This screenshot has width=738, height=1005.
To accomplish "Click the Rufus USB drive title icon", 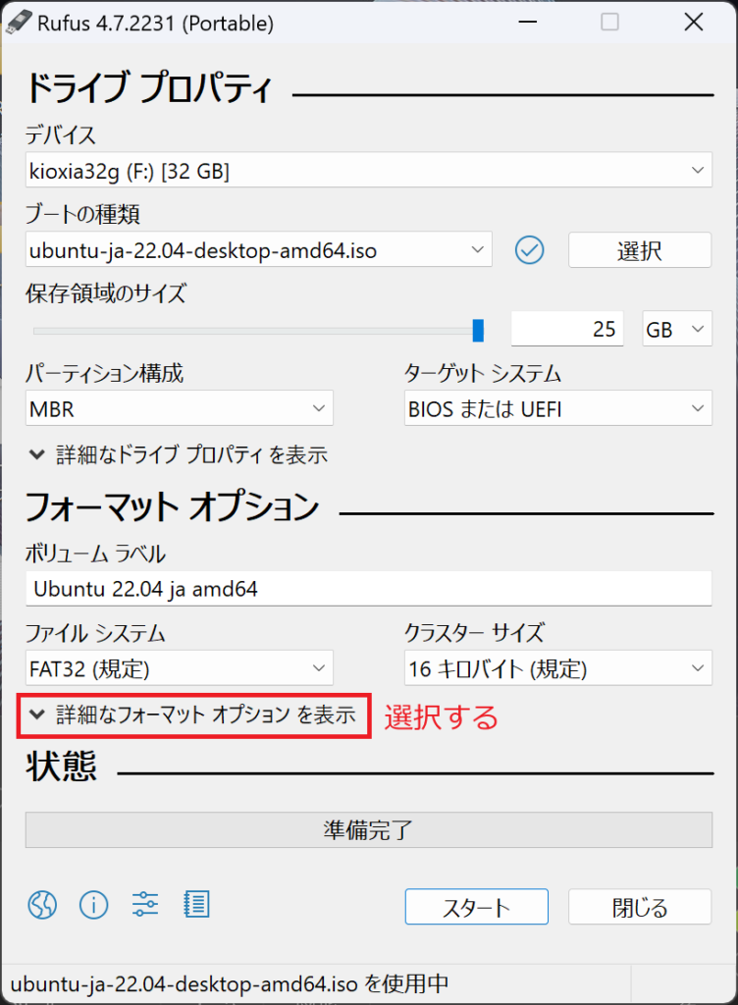I will [19, 23].
